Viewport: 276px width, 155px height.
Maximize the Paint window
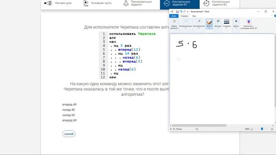point(266,12)
